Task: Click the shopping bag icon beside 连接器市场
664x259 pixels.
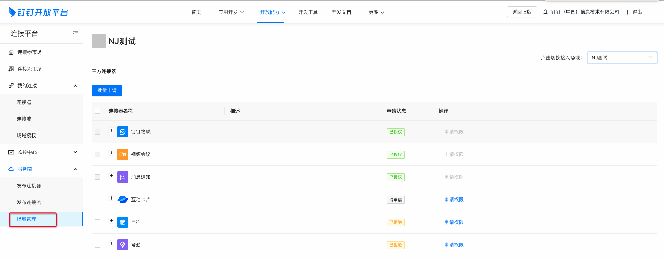Action: (11, 52)
